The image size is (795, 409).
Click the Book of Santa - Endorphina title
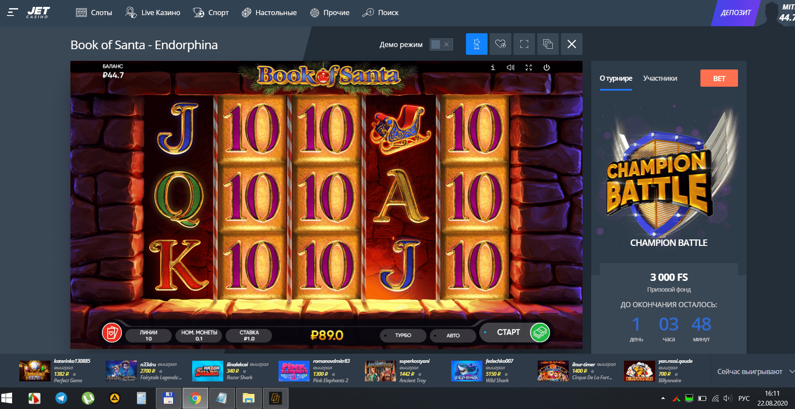point(144,45)
